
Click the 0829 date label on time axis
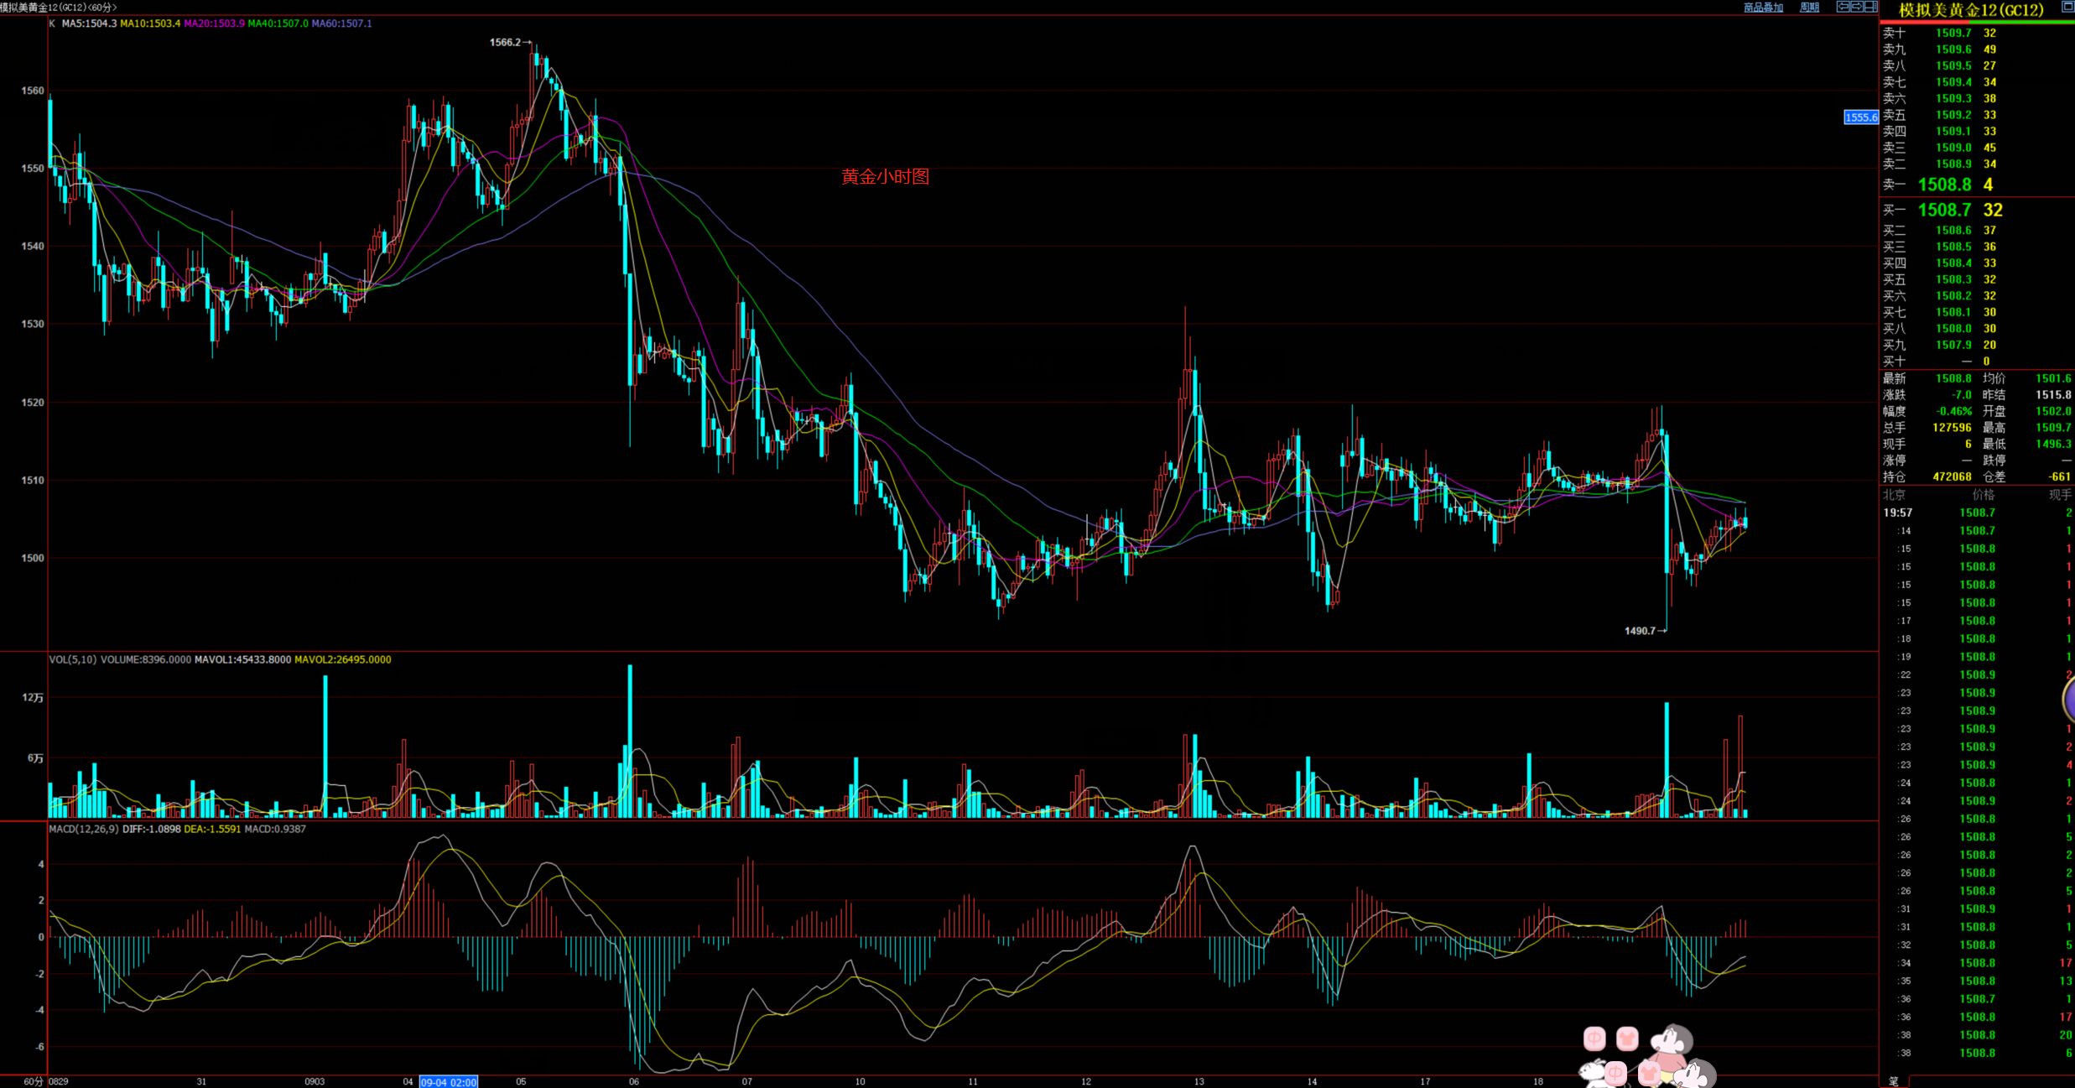click(59, 1081)
